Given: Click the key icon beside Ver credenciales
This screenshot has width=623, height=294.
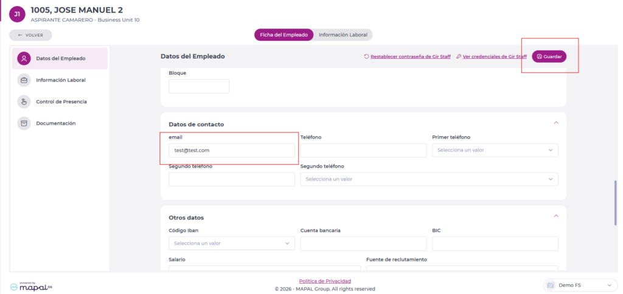Looking at the screenshot, I should (x=458, y=56).
